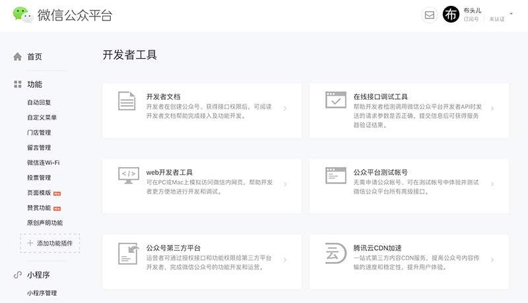Click the chevron on web开发者工具 card
This screenshot has width=528, height=303.
coord(285,184)
